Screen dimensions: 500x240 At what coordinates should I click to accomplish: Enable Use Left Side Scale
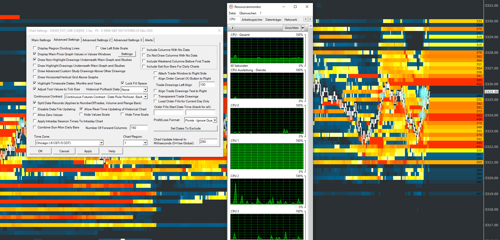pyautogui.click(x=97, y=48)
